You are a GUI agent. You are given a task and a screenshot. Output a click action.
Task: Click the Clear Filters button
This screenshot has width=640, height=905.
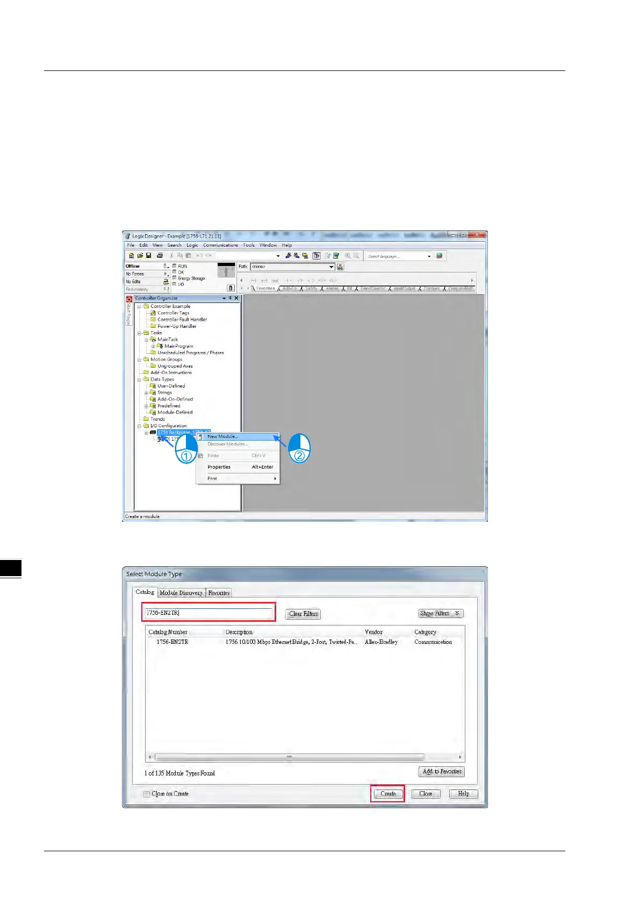pyautogui.click(x=303, y=614)
